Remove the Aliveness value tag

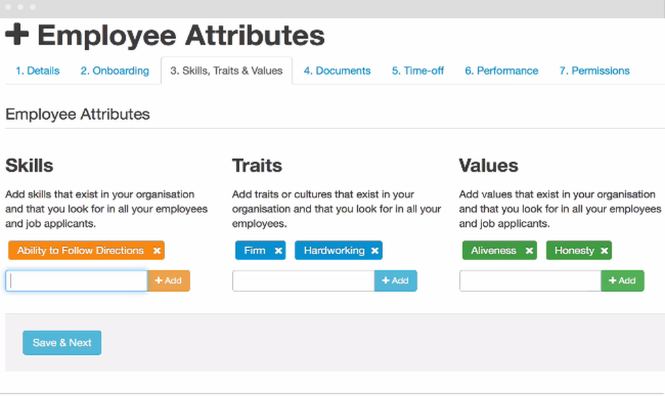point(529,251)
